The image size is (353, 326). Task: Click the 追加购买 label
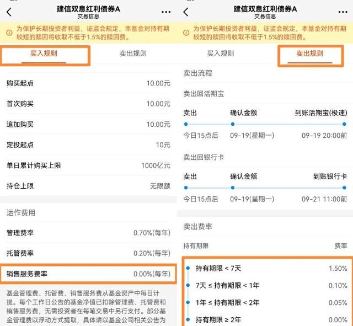[20, 124]
